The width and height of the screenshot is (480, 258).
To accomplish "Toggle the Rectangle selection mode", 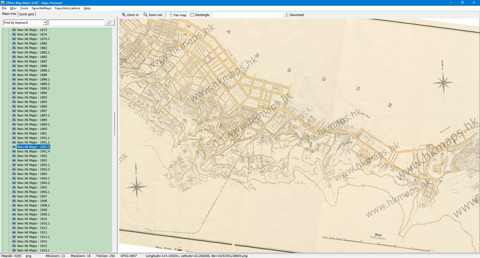I will (200, 15).
